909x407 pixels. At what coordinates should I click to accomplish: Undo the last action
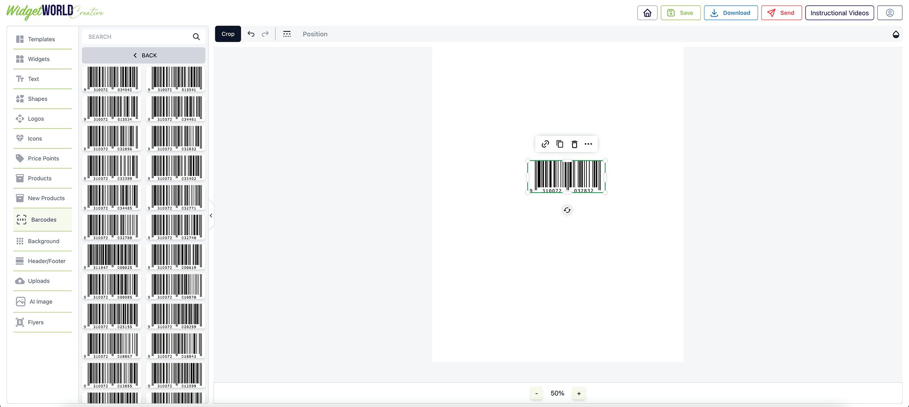point(251,34)
